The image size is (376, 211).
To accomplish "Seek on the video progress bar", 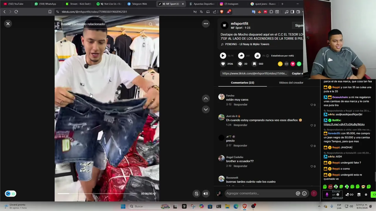I will (x=97, y=193).
